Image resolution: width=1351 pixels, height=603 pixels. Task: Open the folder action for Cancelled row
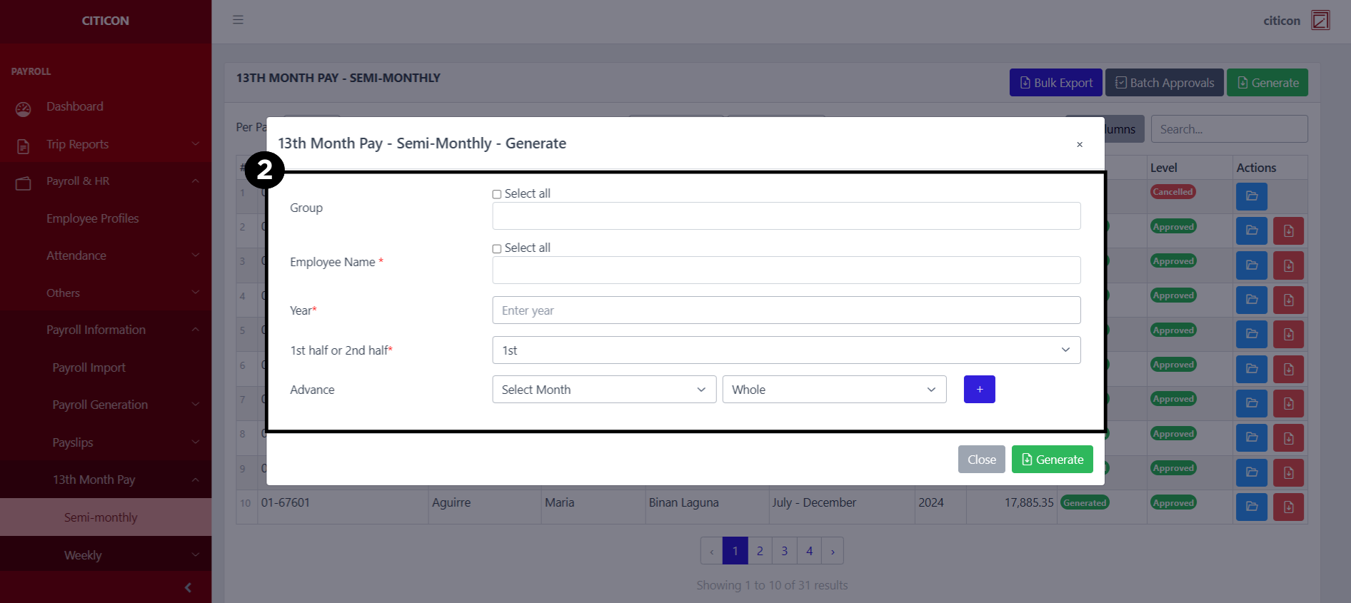click(1252, 196)
